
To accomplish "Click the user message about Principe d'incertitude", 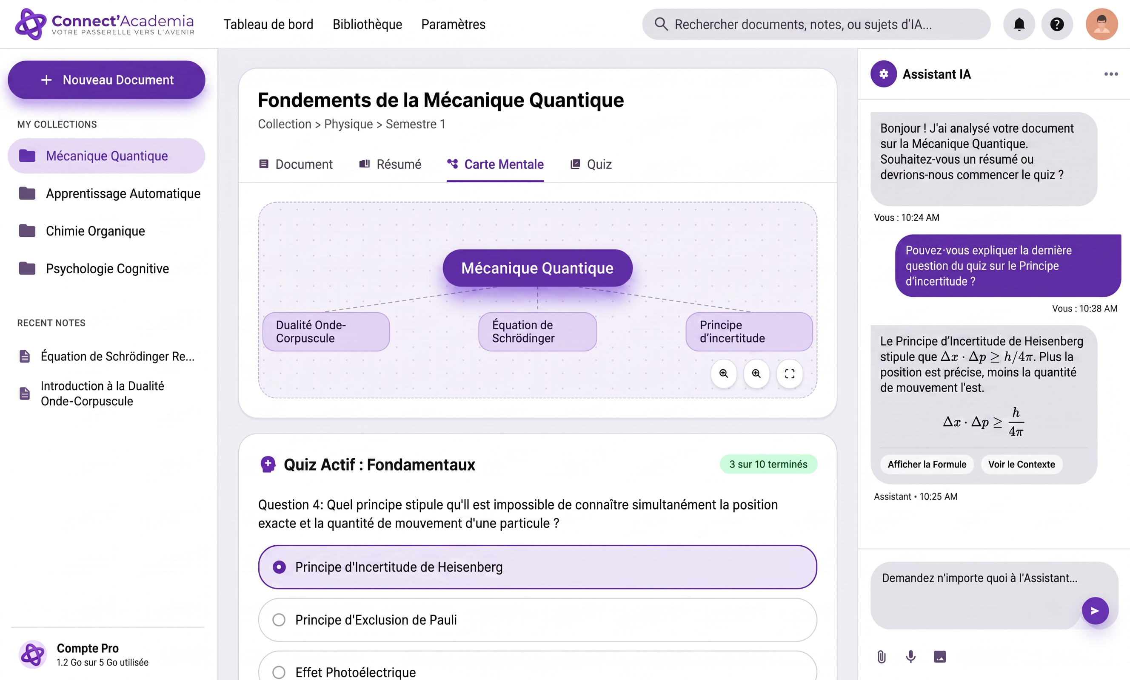I will coord(1007,266).
